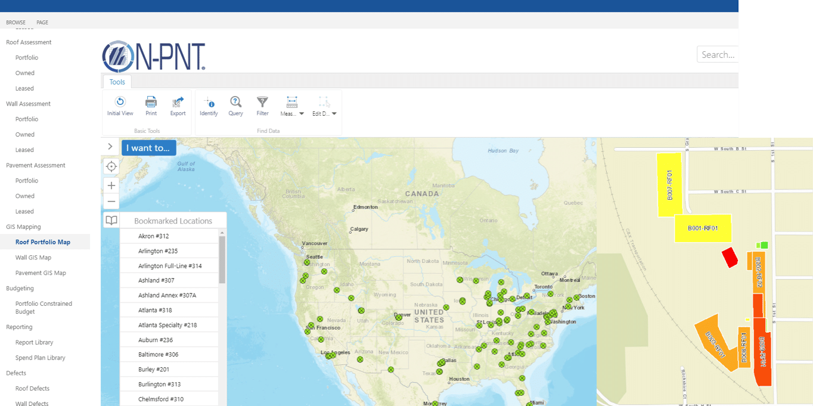The width and height of the screenshot is (813, 406).
Task: Click the locate-me crosshair icon on map
Action: 111,166
